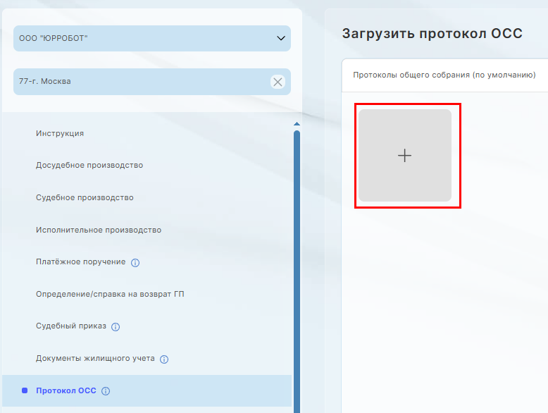This screenshot has width=548, height=413.
Task: Select Судебный приказ in the sidebar
Action: [x=71, y=326]
